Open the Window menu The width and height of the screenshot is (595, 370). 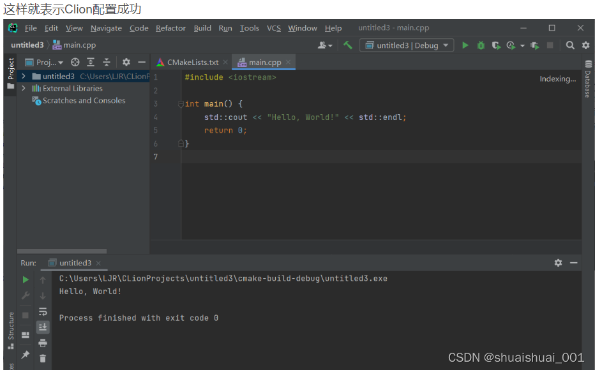[303, 28]
